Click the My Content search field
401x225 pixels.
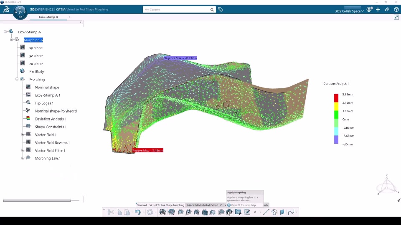176,10
